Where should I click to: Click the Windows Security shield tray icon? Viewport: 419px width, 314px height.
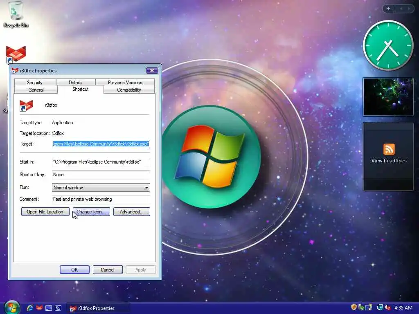click(354, 307)
